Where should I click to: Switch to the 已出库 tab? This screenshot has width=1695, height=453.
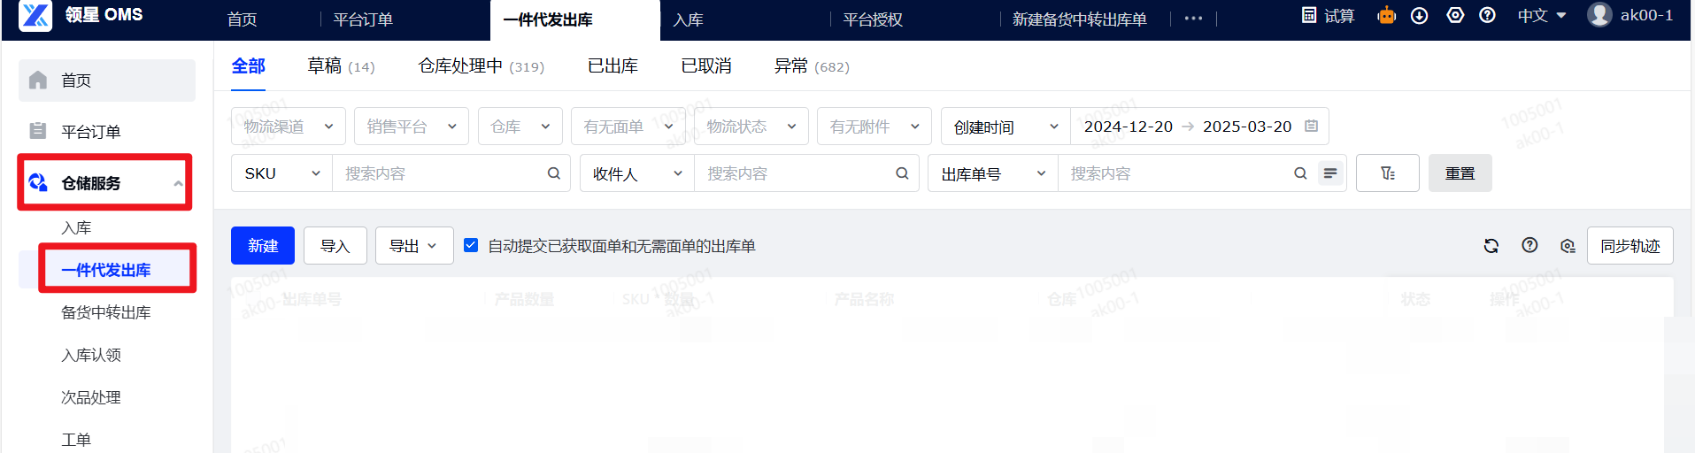(613, 66)
